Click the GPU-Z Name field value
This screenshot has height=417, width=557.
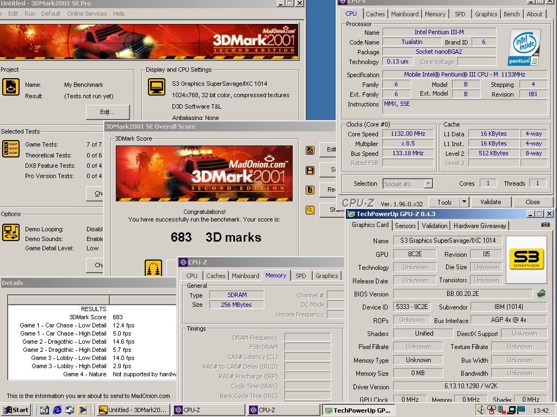tap(448, 241)
